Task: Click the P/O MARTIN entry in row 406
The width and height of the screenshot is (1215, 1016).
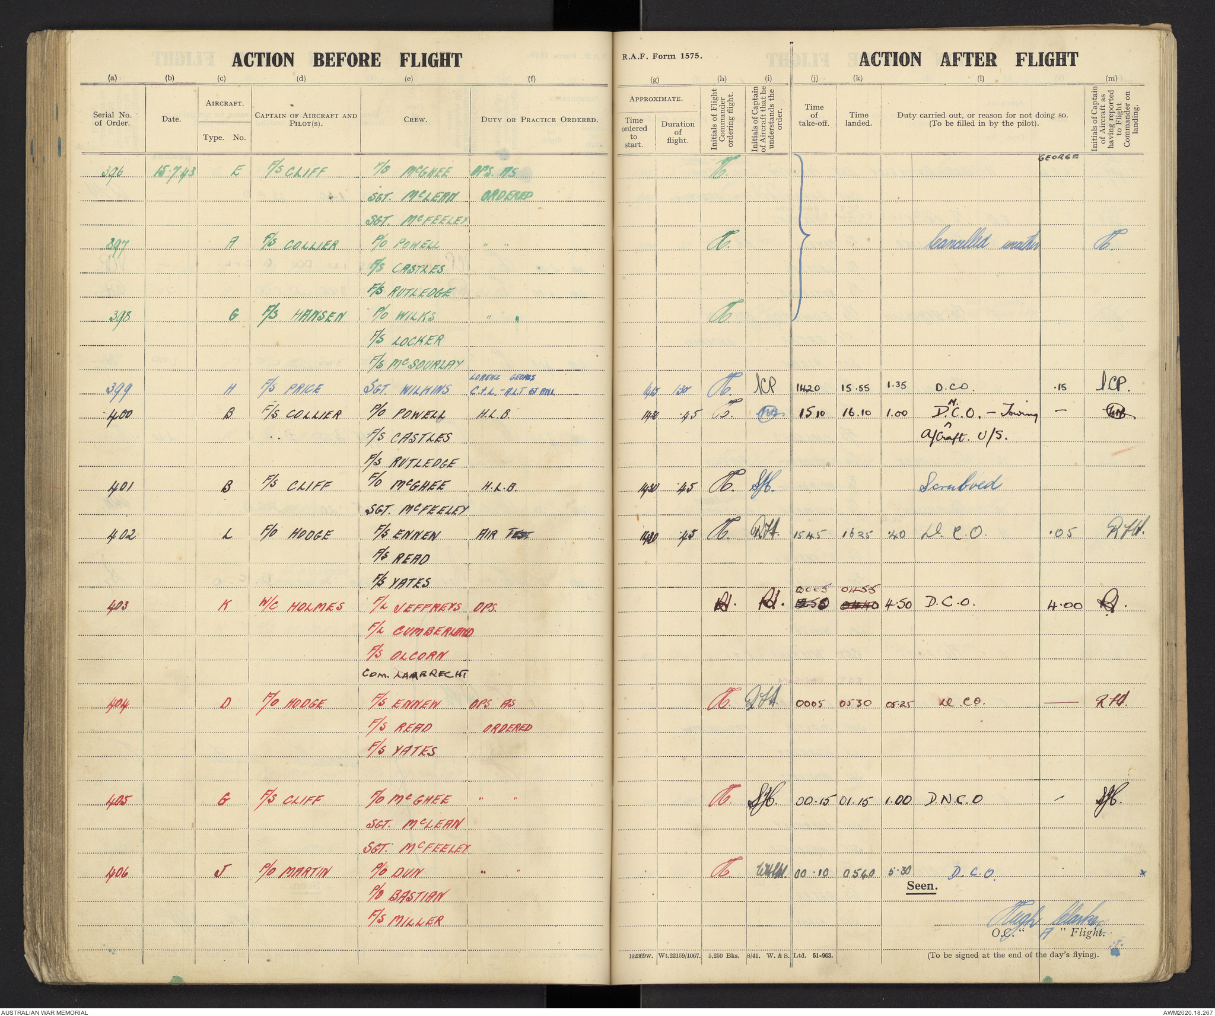Action: coord(294,871)
